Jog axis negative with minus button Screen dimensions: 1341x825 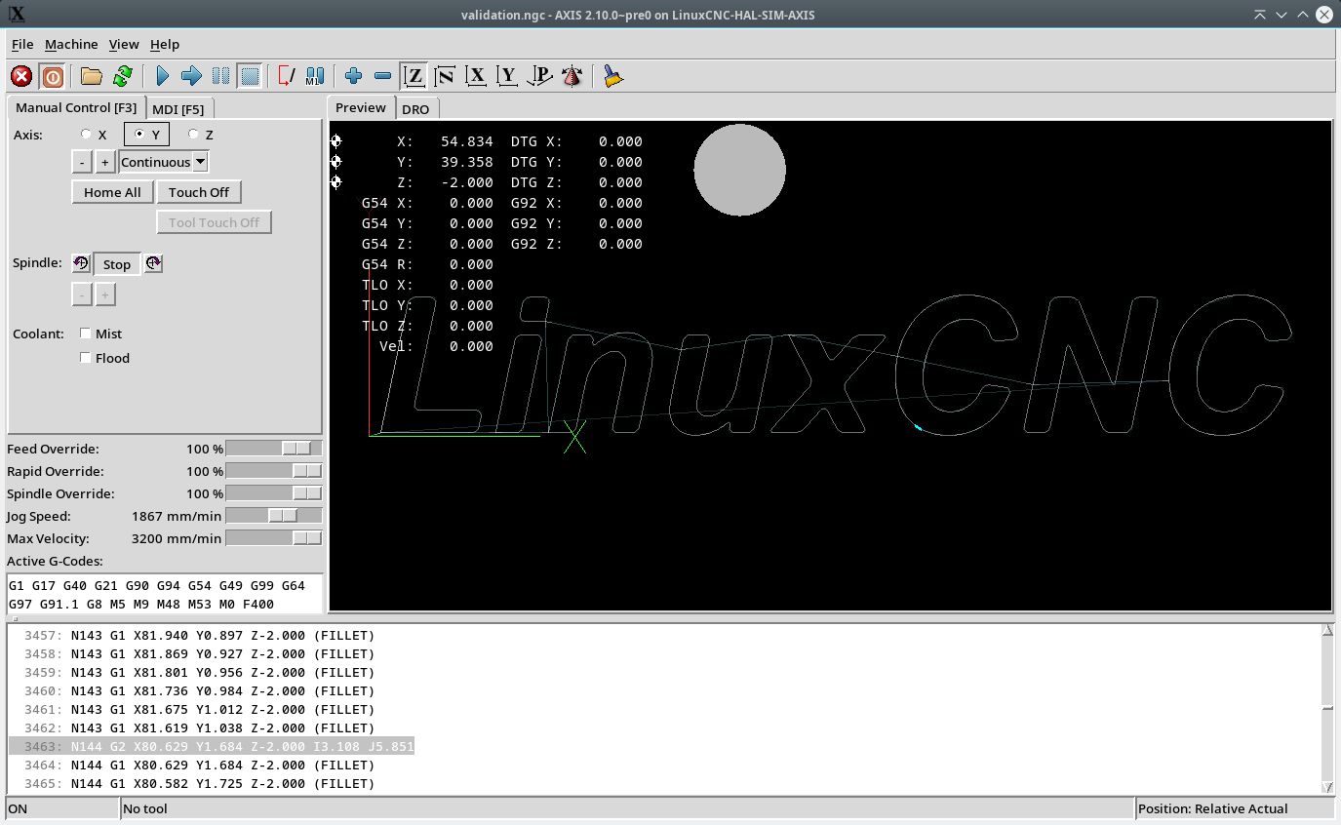pyautogui.click(x=82, y=162)
